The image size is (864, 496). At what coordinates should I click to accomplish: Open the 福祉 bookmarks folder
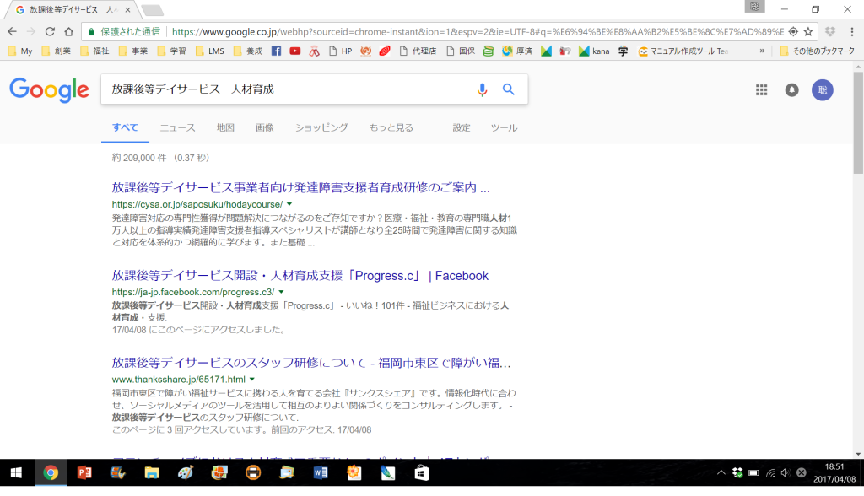point(94,51)
